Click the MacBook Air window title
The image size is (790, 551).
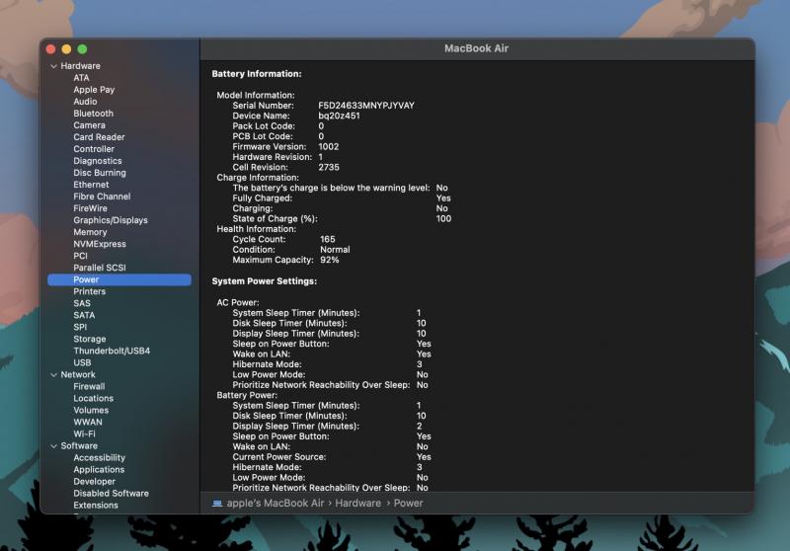tap(476, 48)
